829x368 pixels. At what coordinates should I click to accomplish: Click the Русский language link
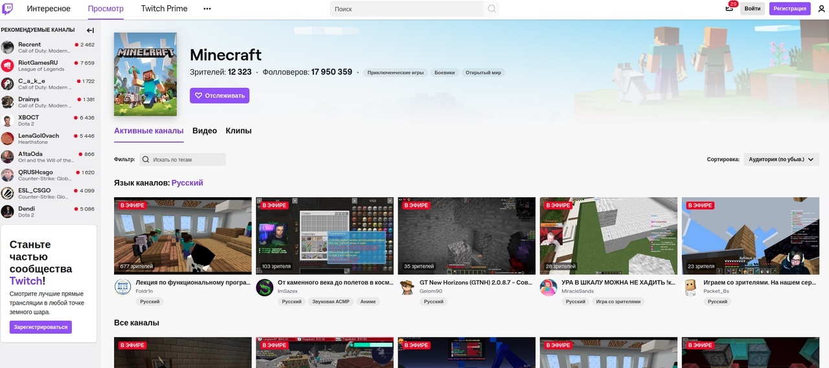point(187,183)
